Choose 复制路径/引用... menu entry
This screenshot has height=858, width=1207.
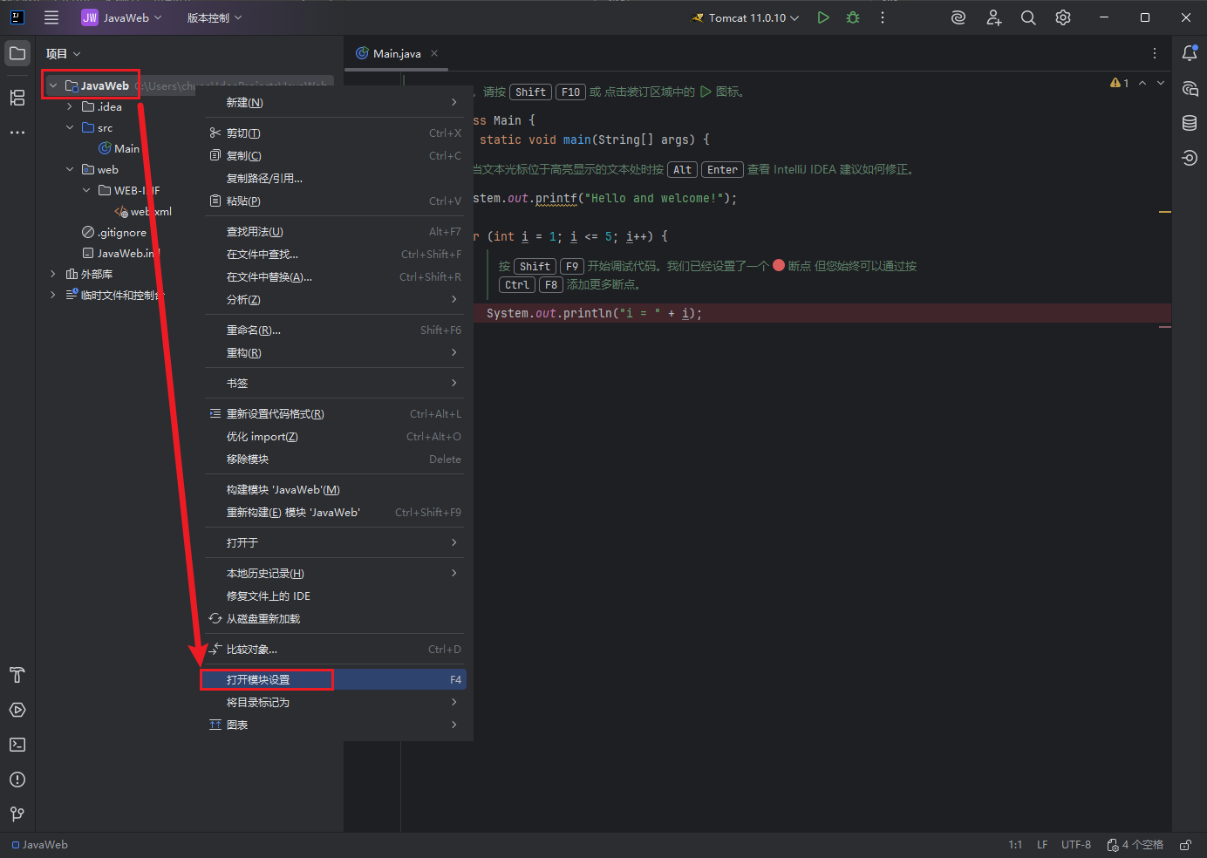tap(336, 178)
